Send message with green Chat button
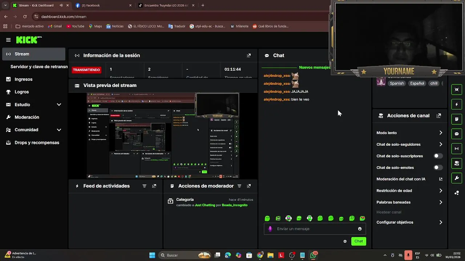This screenshot has width=465, height=261. pyautogui.click(x=359, y=241)
